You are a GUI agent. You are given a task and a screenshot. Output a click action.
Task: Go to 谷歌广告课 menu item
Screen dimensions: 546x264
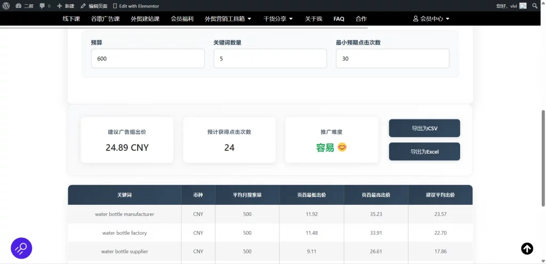point(105,19)
